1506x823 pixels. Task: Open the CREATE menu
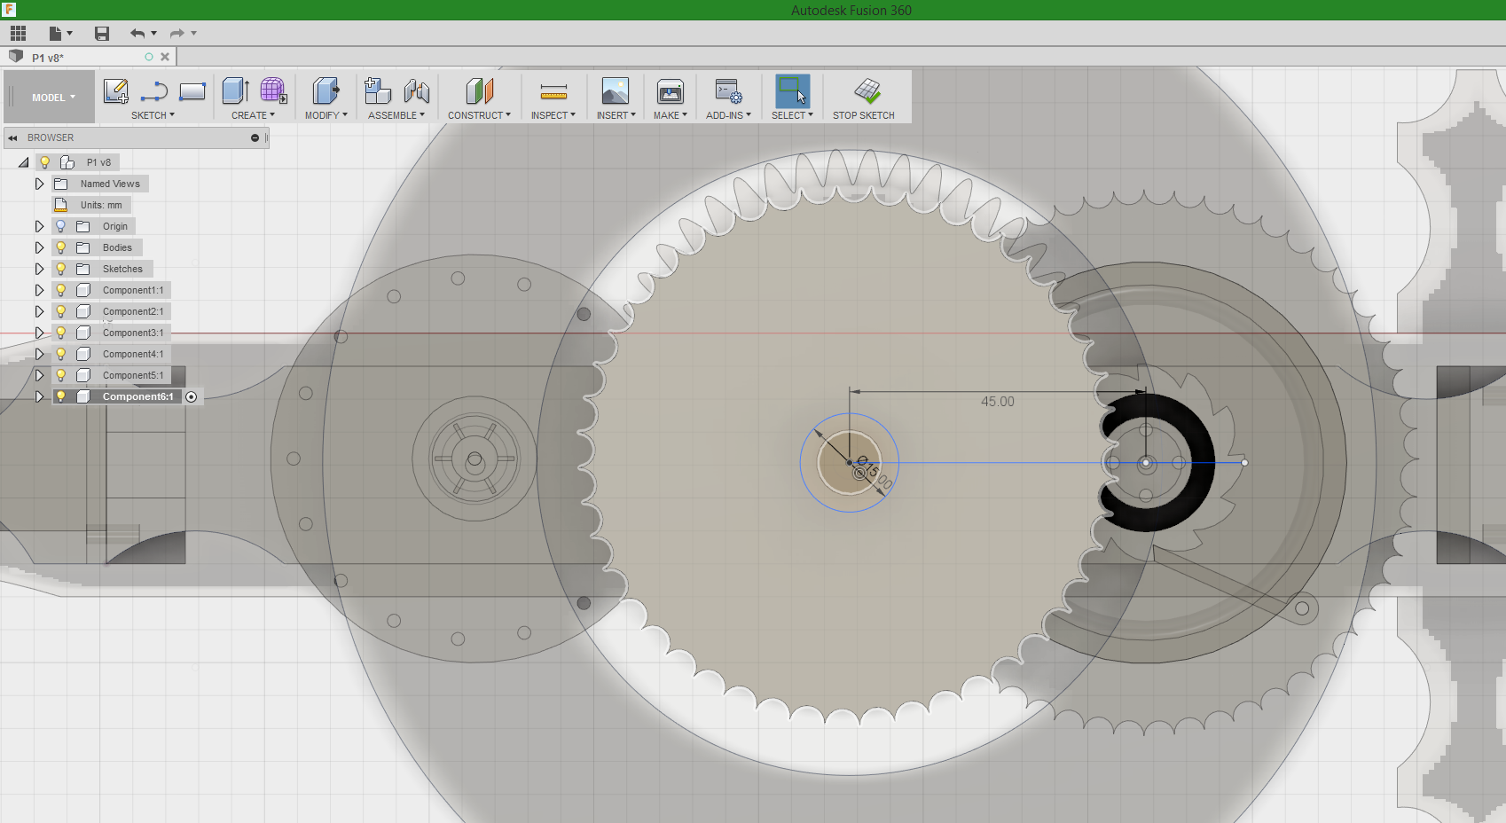[x=253, y=115]
